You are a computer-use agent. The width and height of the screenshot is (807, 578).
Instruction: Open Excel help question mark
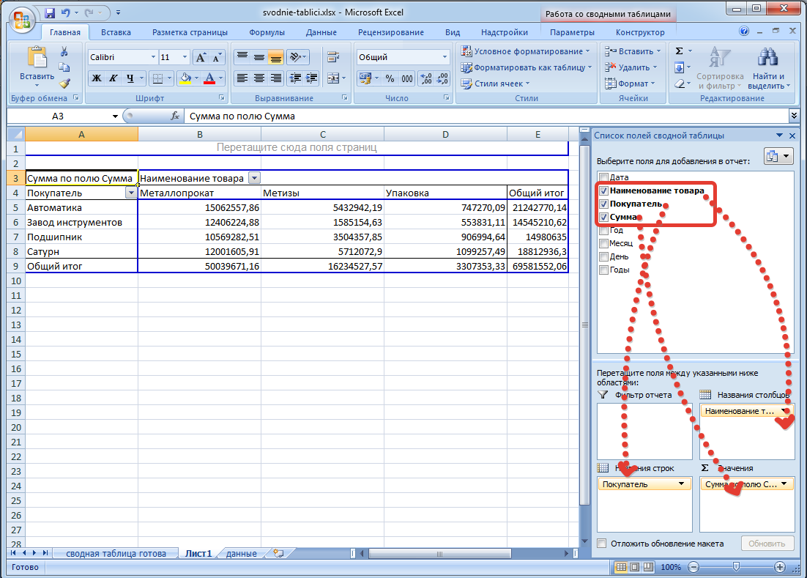(744, 31)
